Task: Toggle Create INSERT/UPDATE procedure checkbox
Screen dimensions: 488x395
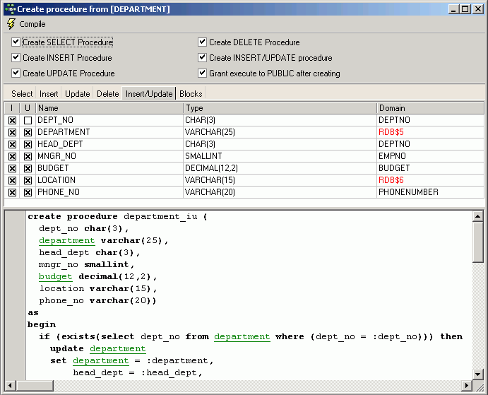Action: coord(202,58)
